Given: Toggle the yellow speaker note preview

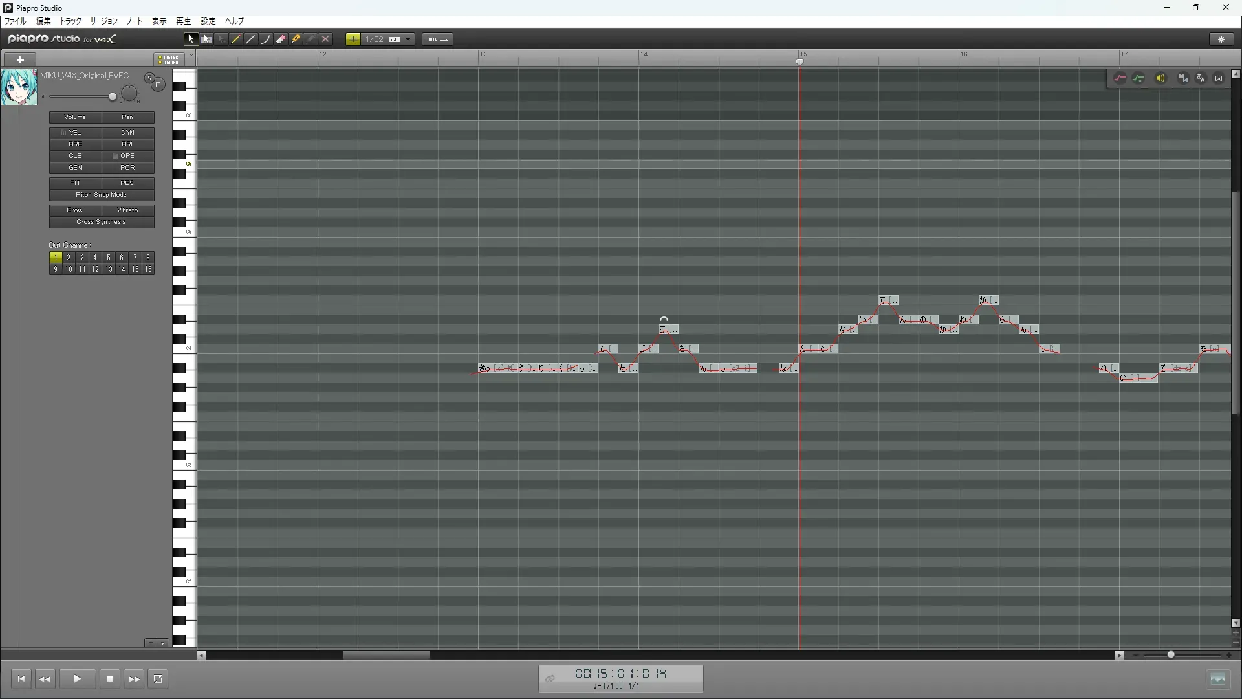Looking at the screenshot, I should [1160, 78].
